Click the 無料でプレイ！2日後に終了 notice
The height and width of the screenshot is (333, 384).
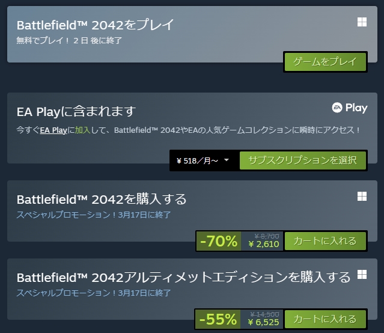point(70,41)
